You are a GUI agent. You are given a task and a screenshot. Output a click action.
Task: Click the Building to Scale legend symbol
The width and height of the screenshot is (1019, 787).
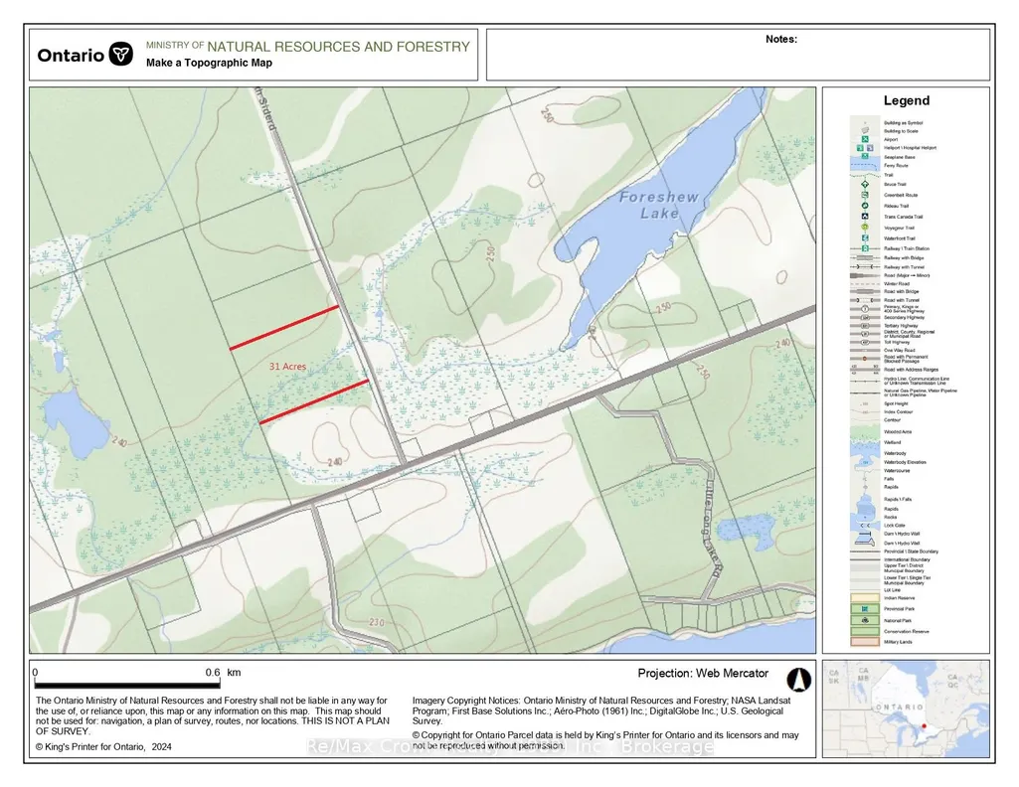pyautogui.click(x=865, y=130)
